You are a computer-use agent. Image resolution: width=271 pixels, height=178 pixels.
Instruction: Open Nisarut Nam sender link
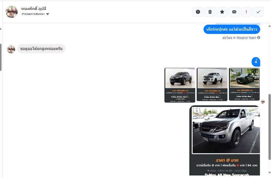pyautogui.click(x=246, y=38)
